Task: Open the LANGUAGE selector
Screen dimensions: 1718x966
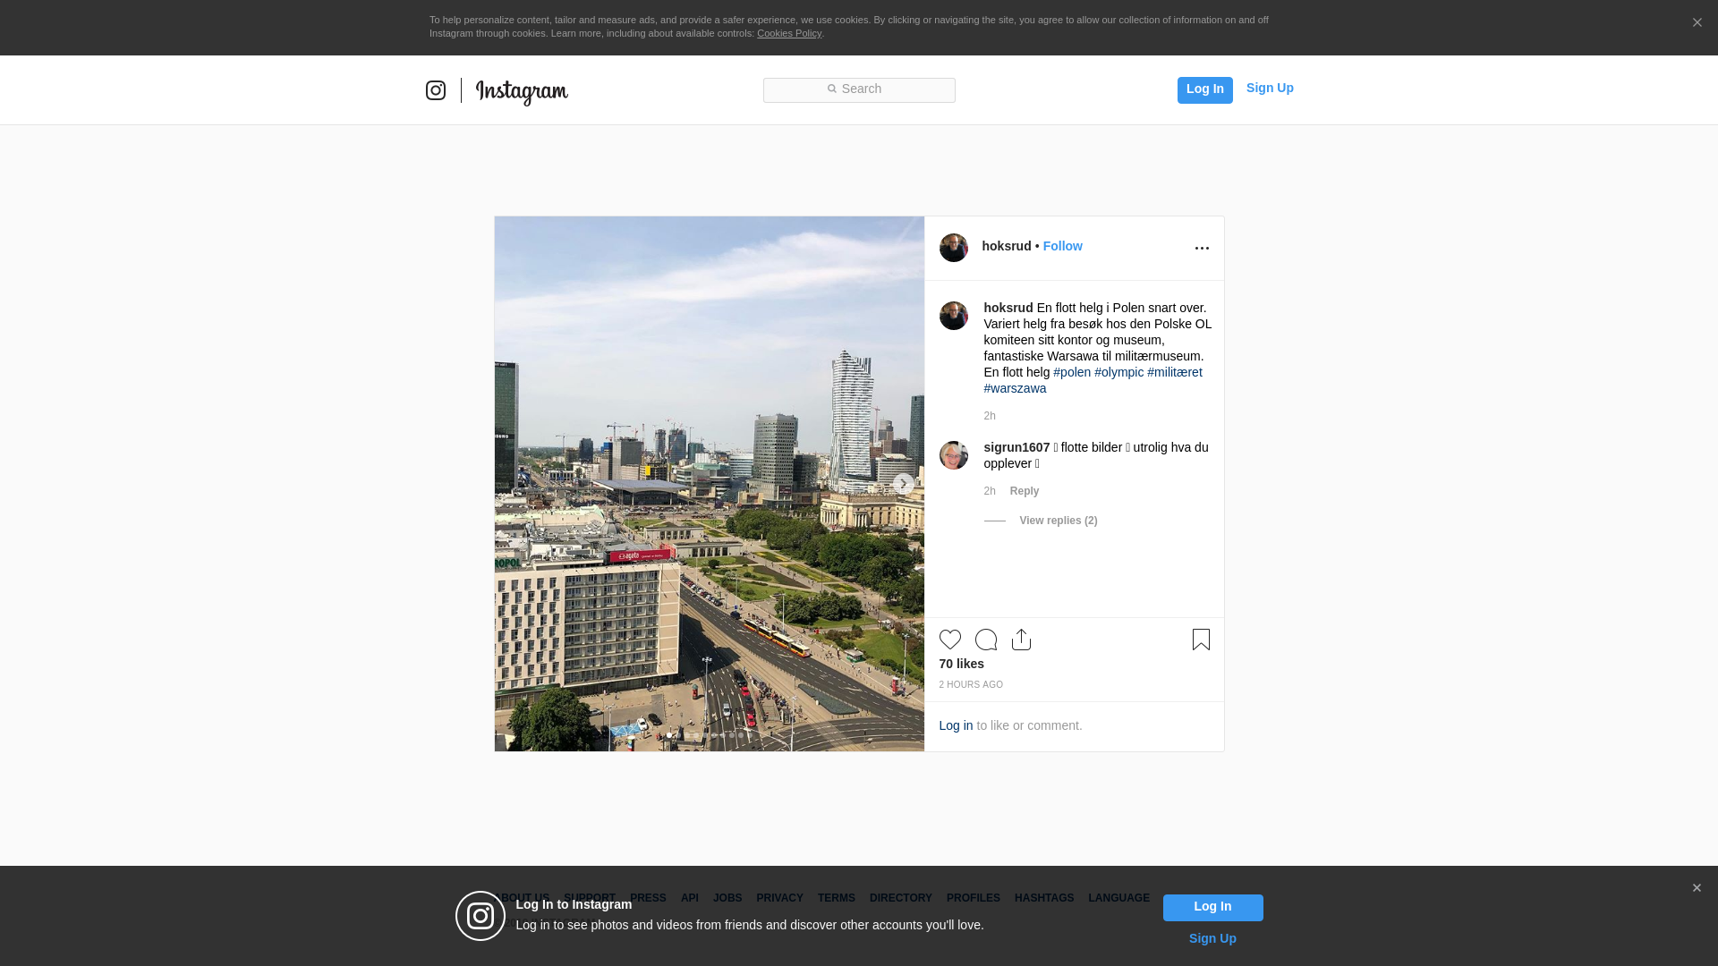Action: (1118, 898)
